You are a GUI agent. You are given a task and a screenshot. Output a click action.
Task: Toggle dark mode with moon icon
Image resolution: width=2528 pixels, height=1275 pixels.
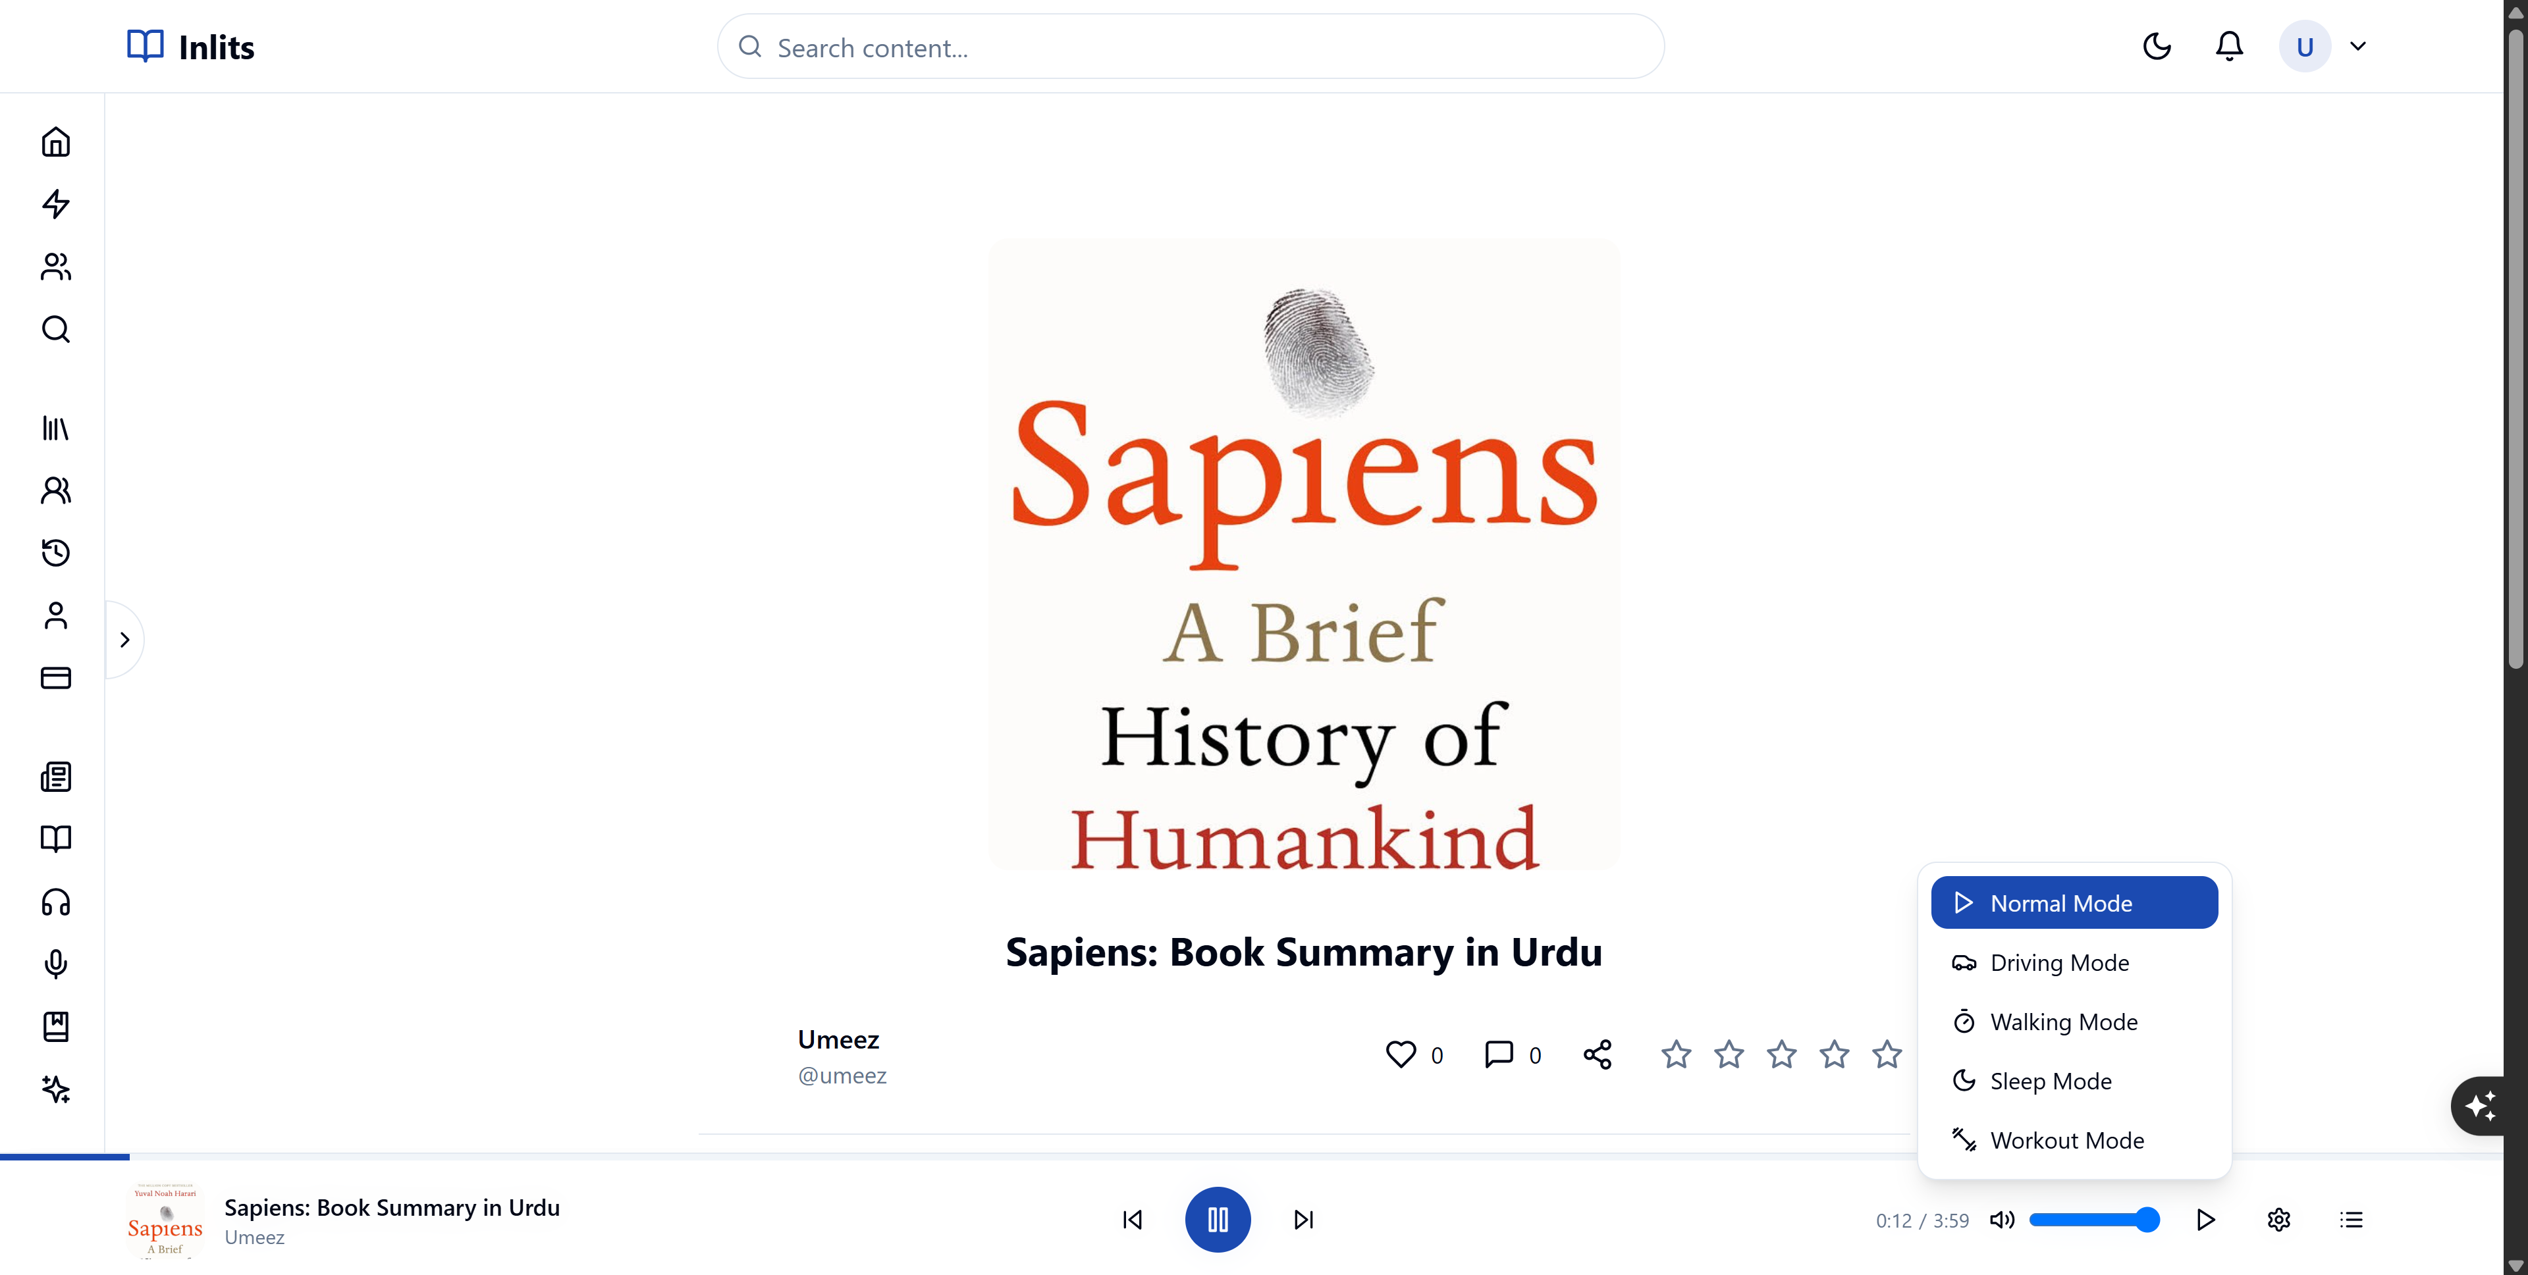tap(2156, 46)
